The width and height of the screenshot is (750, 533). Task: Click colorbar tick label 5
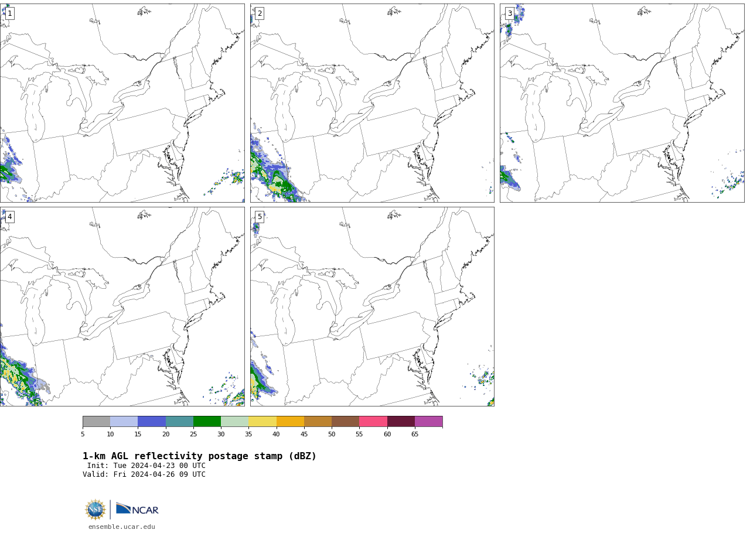pyautogui.click(x=83, y=434)
